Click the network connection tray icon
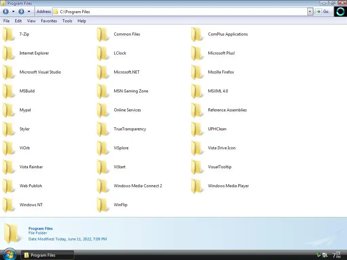This screenshot has height=260, width=347. [x=325, y=255]
